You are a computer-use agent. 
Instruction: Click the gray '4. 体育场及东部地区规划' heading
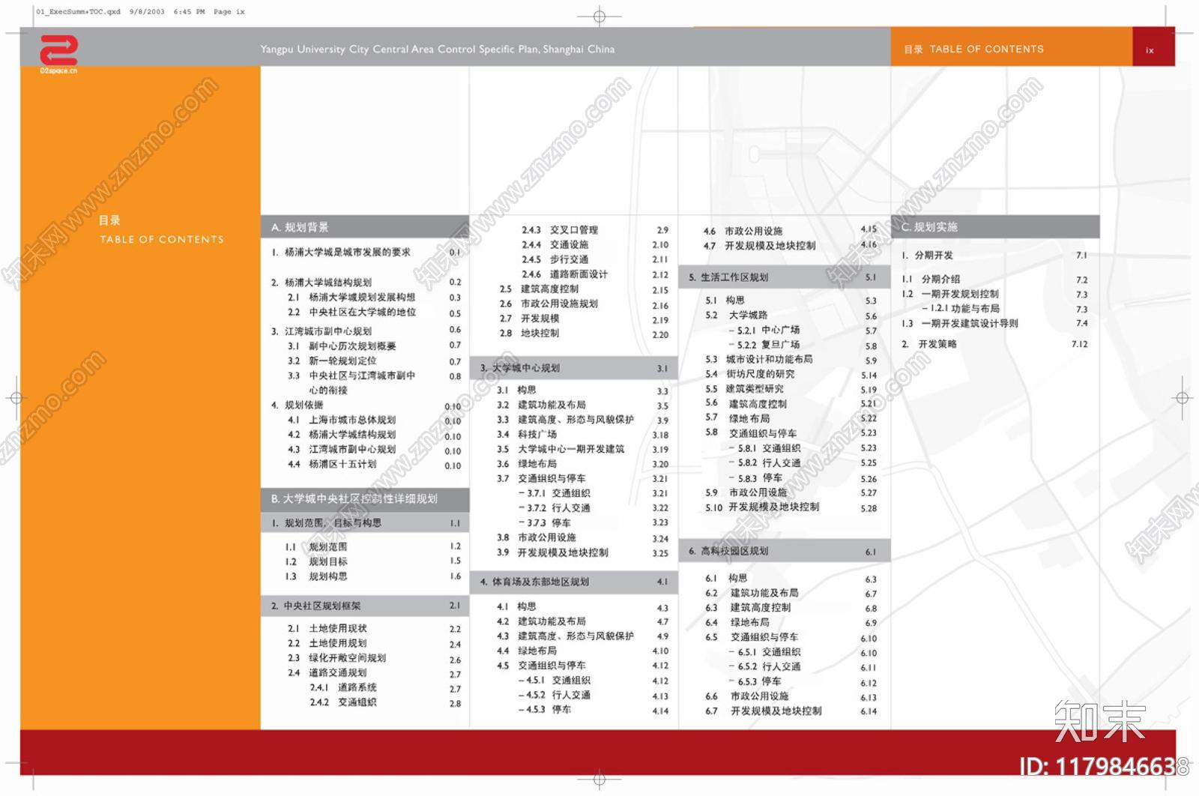574,582
